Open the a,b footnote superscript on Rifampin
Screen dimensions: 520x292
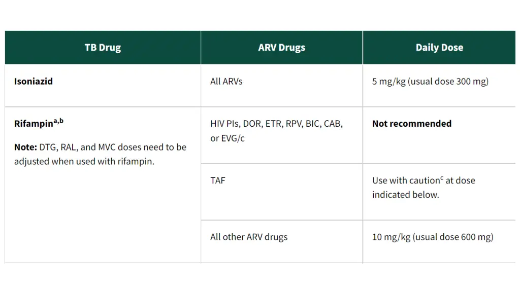click(58, 121)
